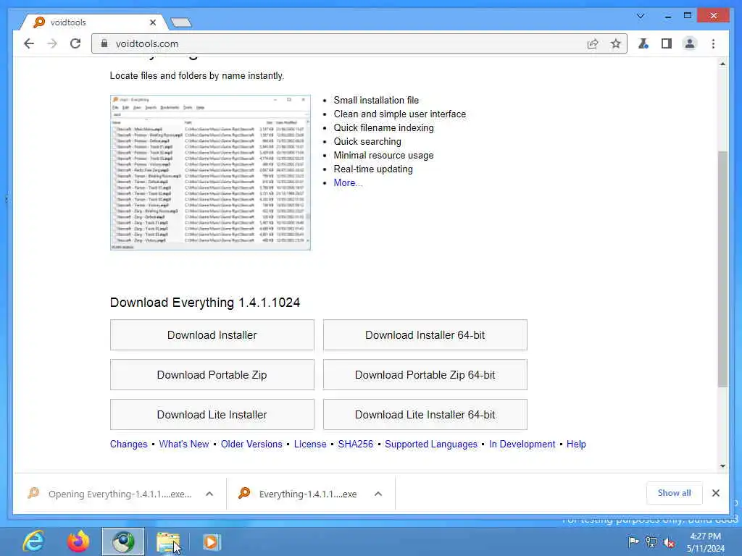Click the network tray icon
This screenshot has width=742, height=556.
point(651,542)
